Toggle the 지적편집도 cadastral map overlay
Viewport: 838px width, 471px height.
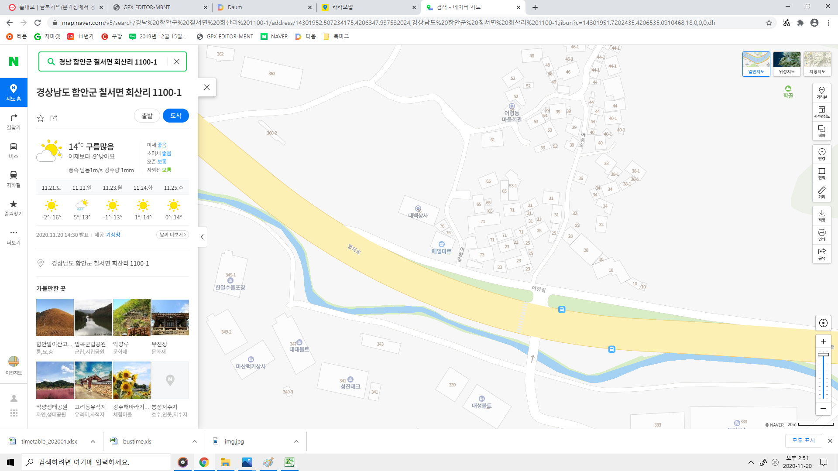tap(821, 112)
